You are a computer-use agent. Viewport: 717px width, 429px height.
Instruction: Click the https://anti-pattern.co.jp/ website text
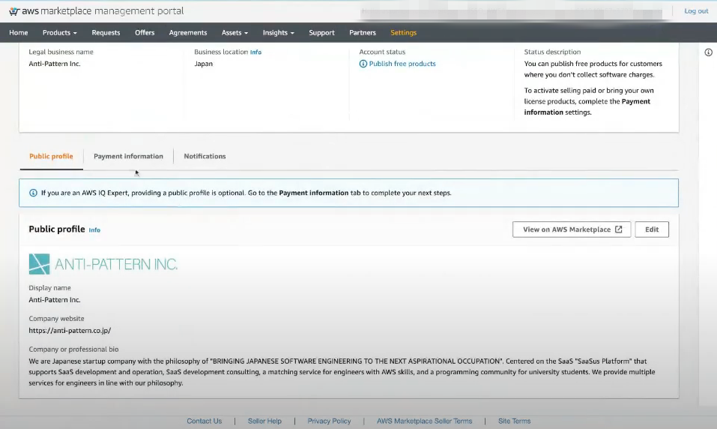click(x=70, y=330)
